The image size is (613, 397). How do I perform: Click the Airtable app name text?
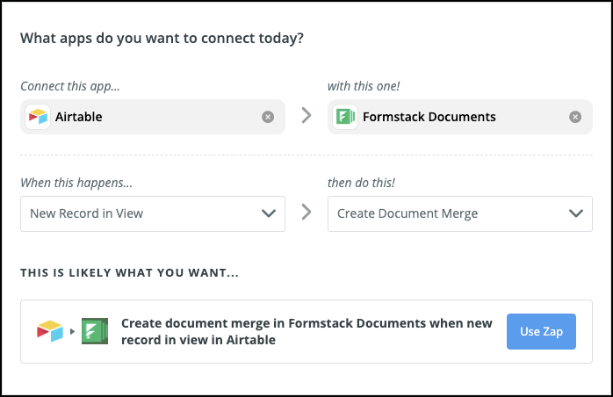pyautogui.click(x=78, y=117)
